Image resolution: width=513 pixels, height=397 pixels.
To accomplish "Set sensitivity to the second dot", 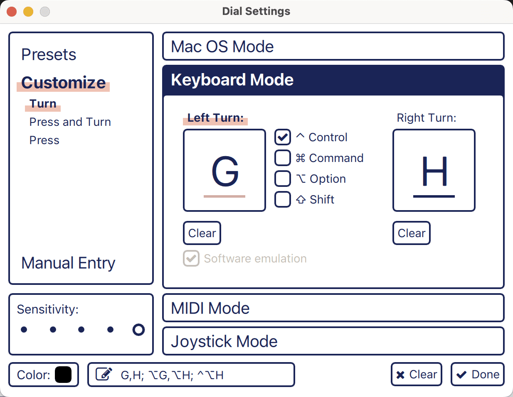I will coord(53,330).
